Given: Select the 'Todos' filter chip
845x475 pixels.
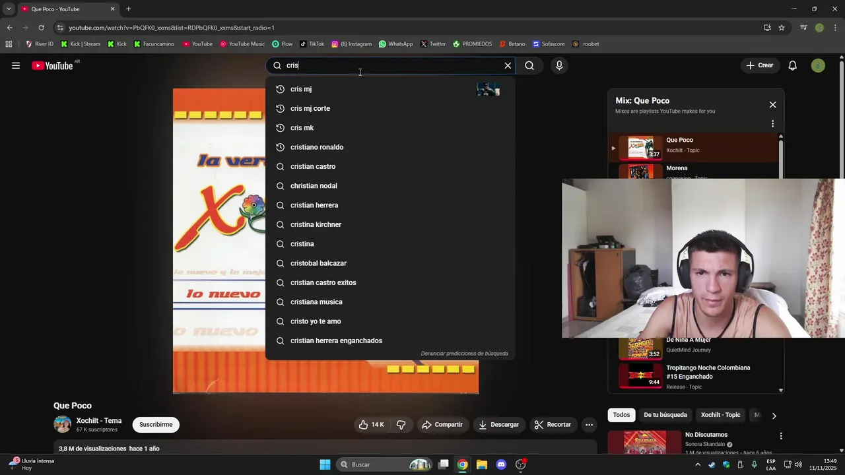Looking at the screenshot, I should coord(621,415).
